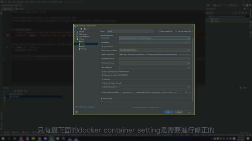
Task: Toggle Redirect input from checkbox
Action: [x=102, y=87]
